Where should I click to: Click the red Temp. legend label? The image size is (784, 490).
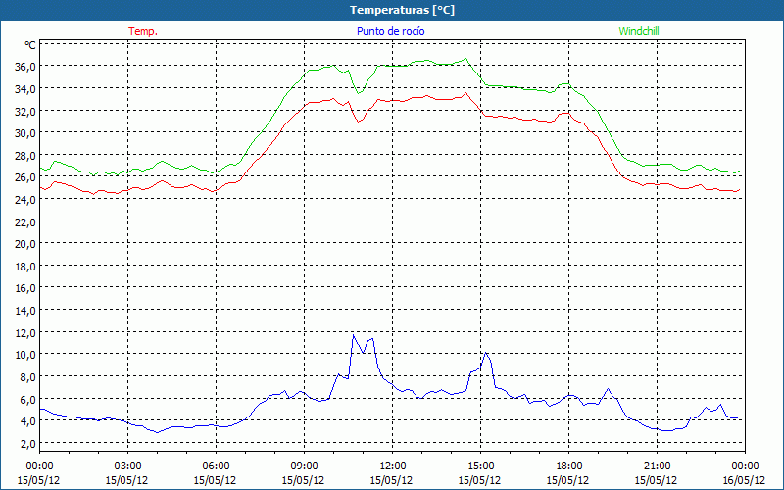[143, 31]
